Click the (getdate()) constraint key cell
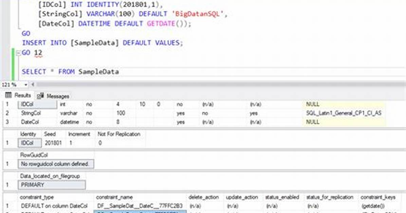This screenshot has height=213, width=406. (373, 206)
